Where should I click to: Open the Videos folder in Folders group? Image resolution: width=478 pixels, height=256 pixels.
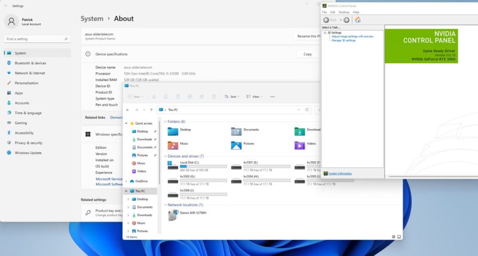305,145
